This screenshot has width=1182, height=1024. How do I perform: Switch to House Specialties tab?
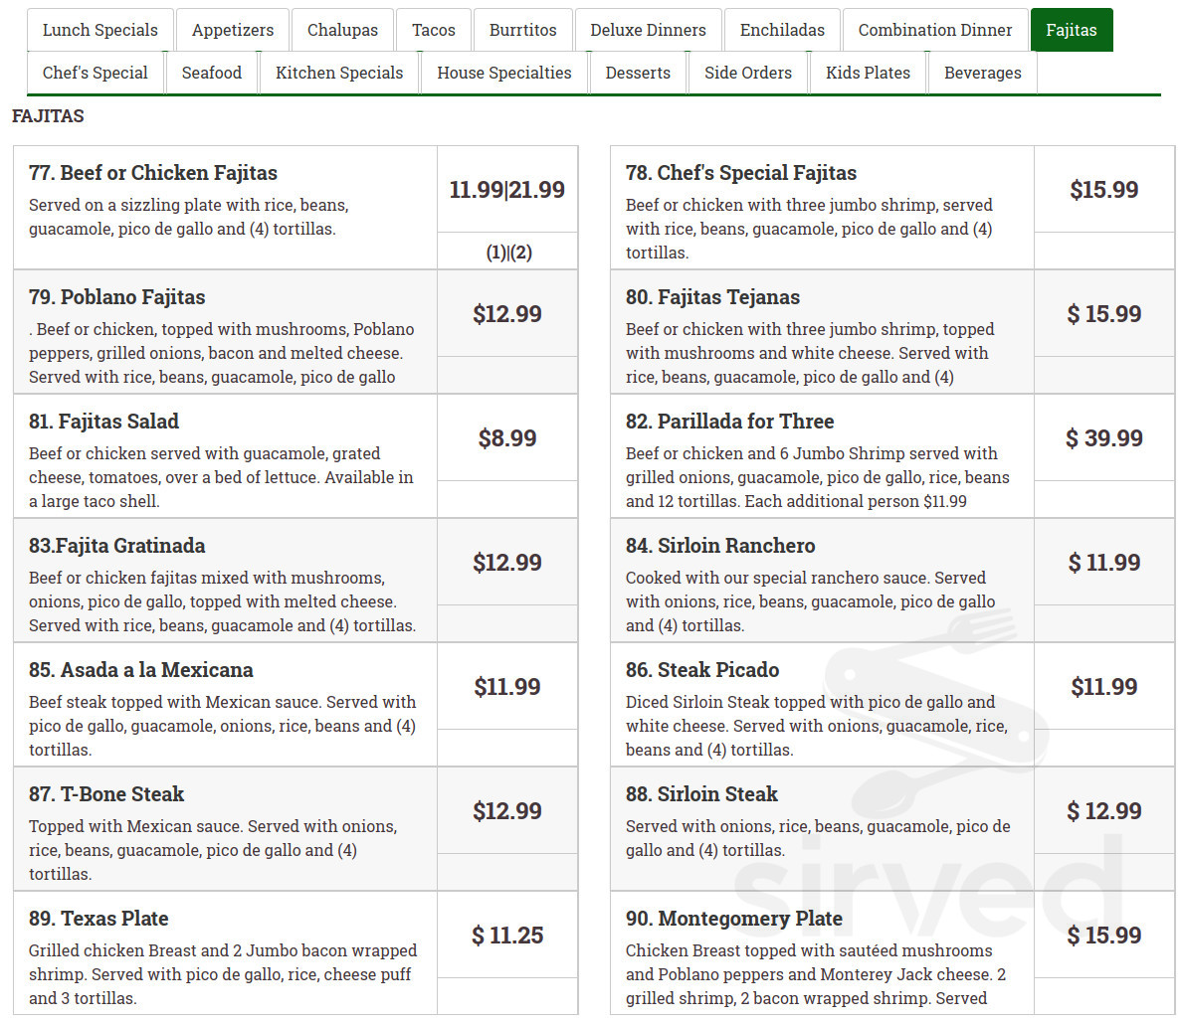click(x=503, y=72)
